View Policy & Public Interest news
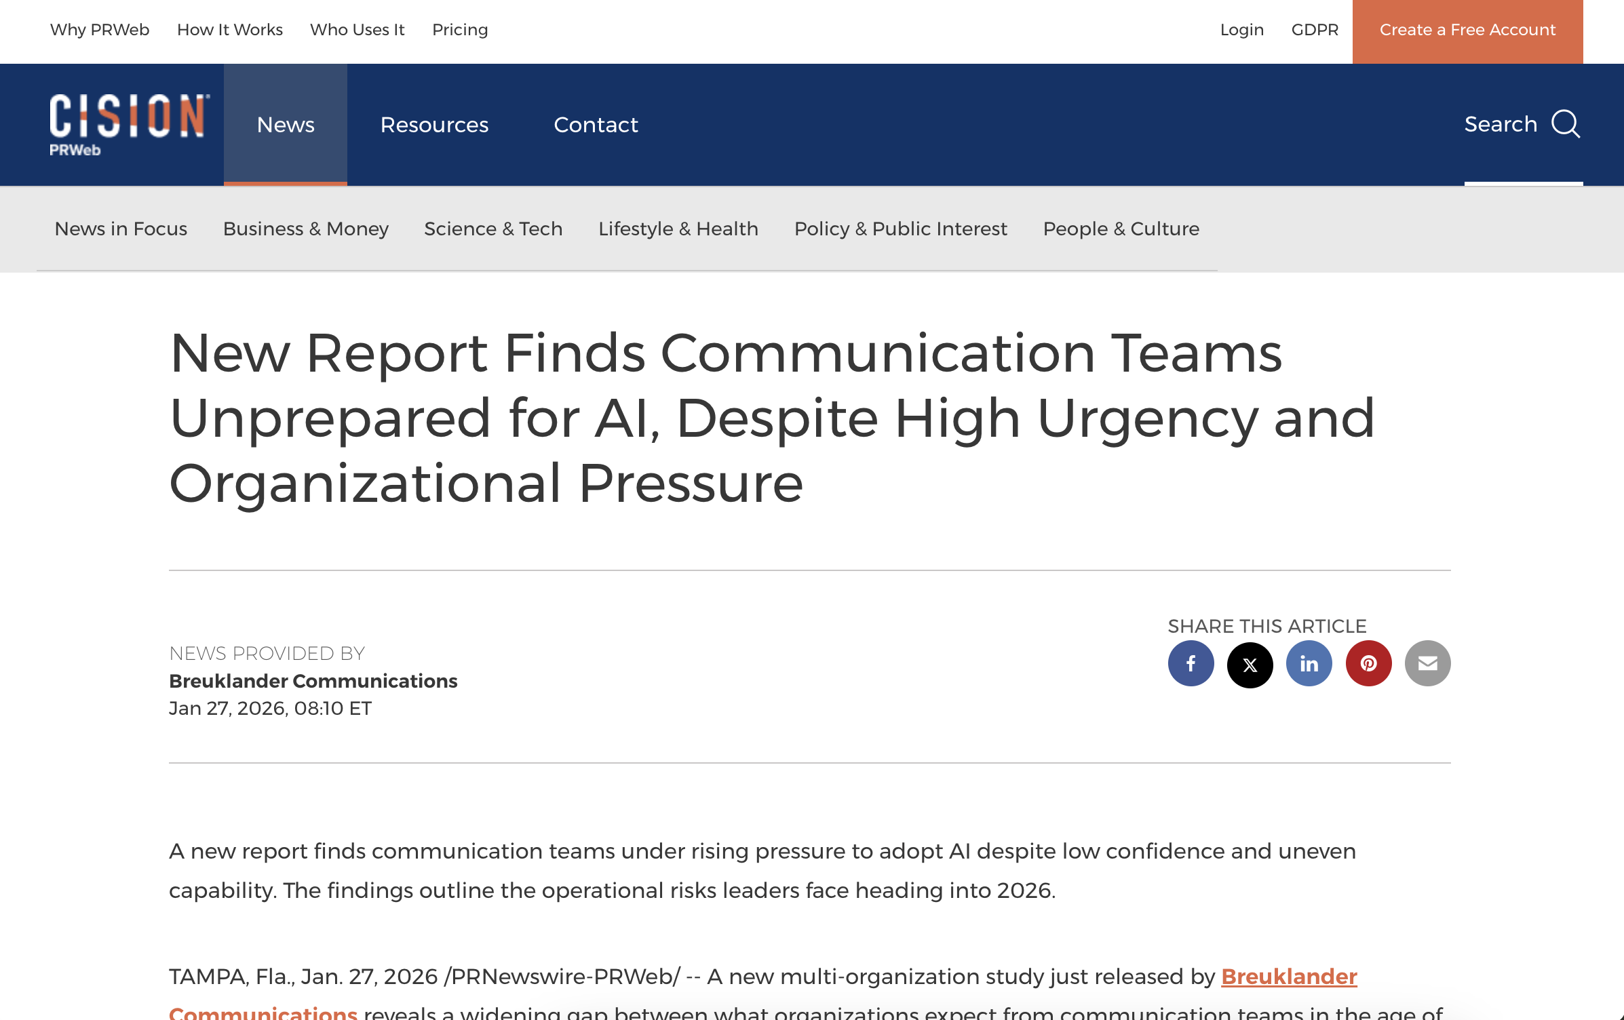1624x1020 pixels. (900, 229)
